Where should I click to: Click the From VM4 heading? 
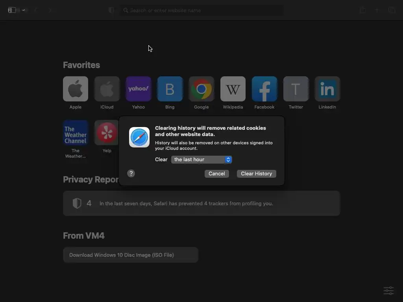click(84, 236)
